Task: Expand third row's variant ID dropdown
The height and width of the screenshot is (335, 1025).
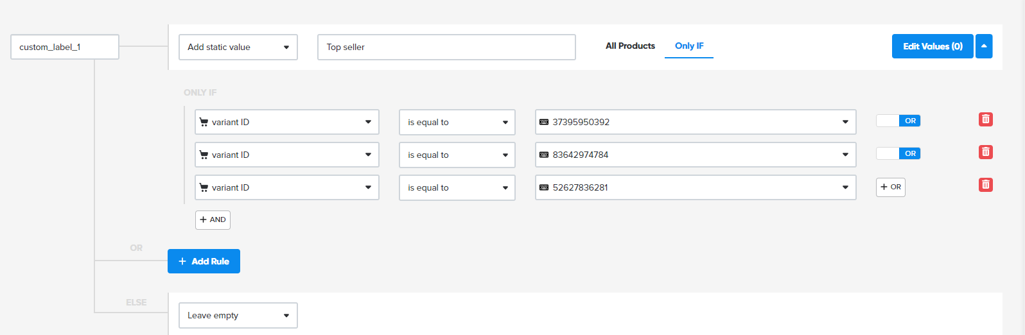Action: [286, 187]
